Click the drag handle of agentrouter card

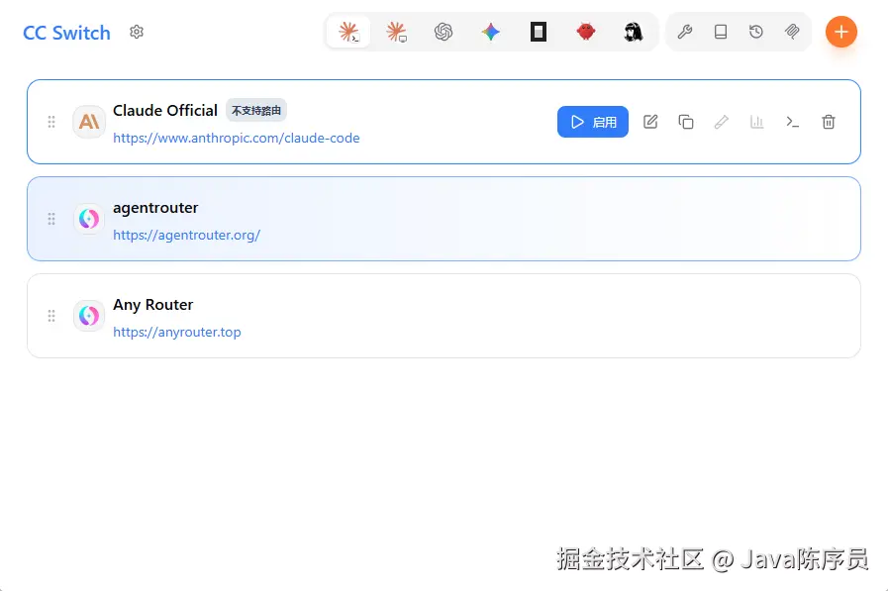(51, 219)
